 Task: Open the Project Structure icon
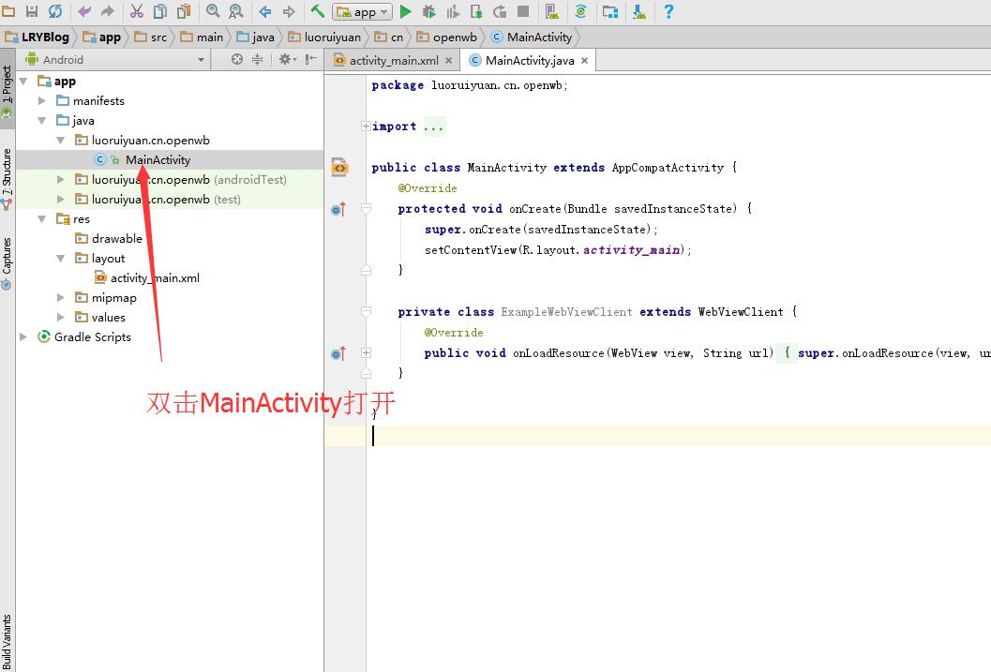[610, 11]
